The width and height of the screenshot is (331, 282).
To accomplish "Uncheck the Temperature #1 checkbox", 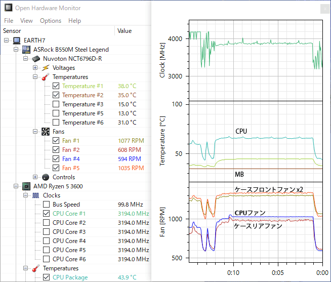I will pyautogui.click(x=56, y=86).
